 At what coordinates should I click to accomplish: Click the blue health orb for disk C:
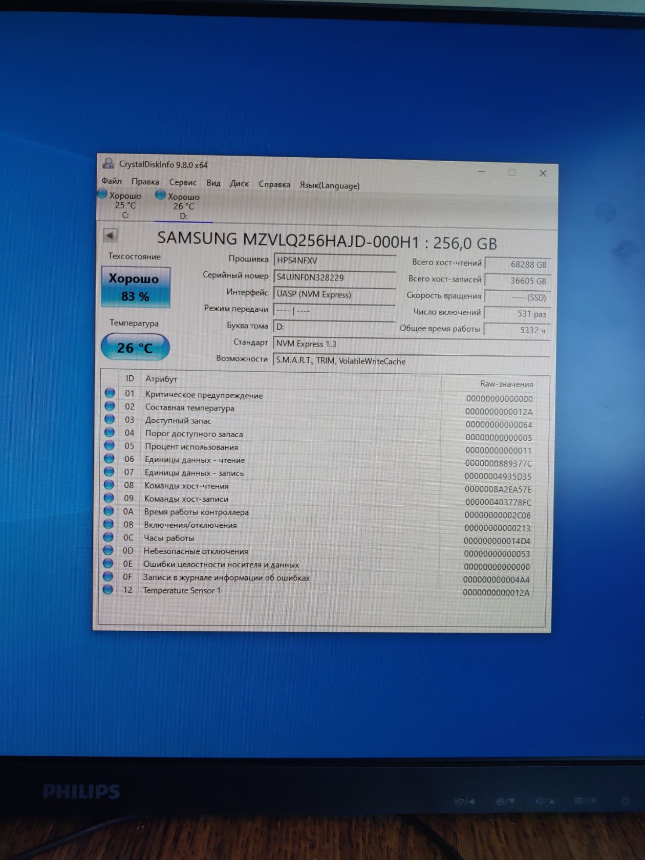tap(102, 194)
